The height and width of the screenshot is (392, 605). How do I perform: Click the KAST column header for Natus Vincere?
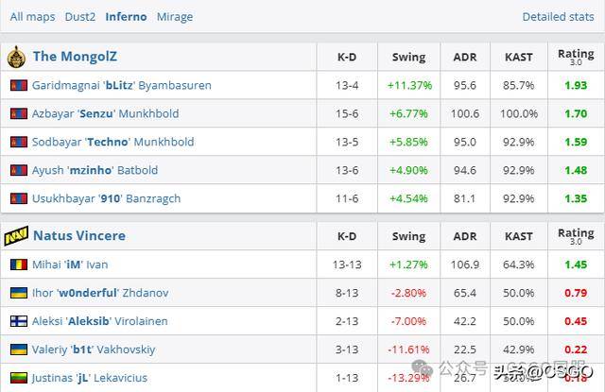click(x=519, y=235)
